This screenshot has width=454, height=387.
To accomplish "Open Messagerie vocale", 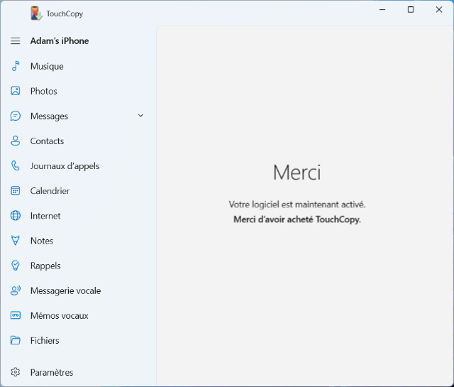I will coord(78,290).
